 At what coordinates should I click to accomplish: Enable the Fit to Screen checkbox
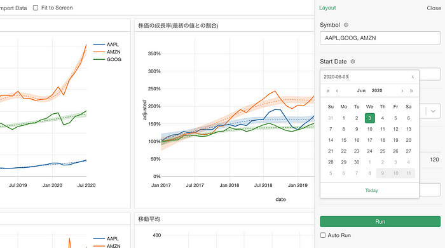pyautogui.click(x=36, y=8)
